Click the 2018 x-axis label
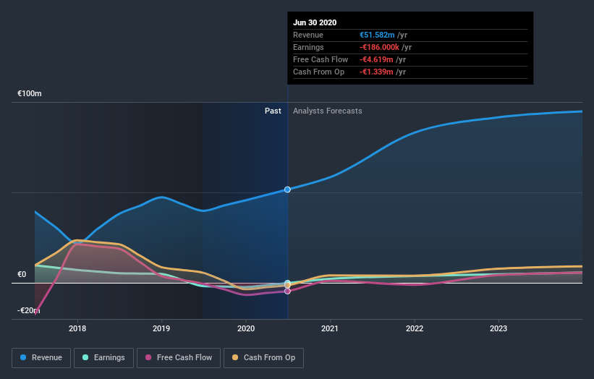594x379 pixels. tap(77, 328)
